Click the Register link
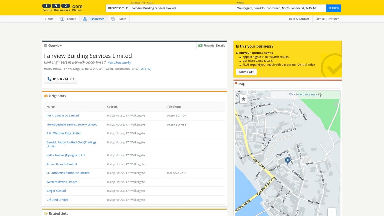384x216 pixels. (333, 19)
